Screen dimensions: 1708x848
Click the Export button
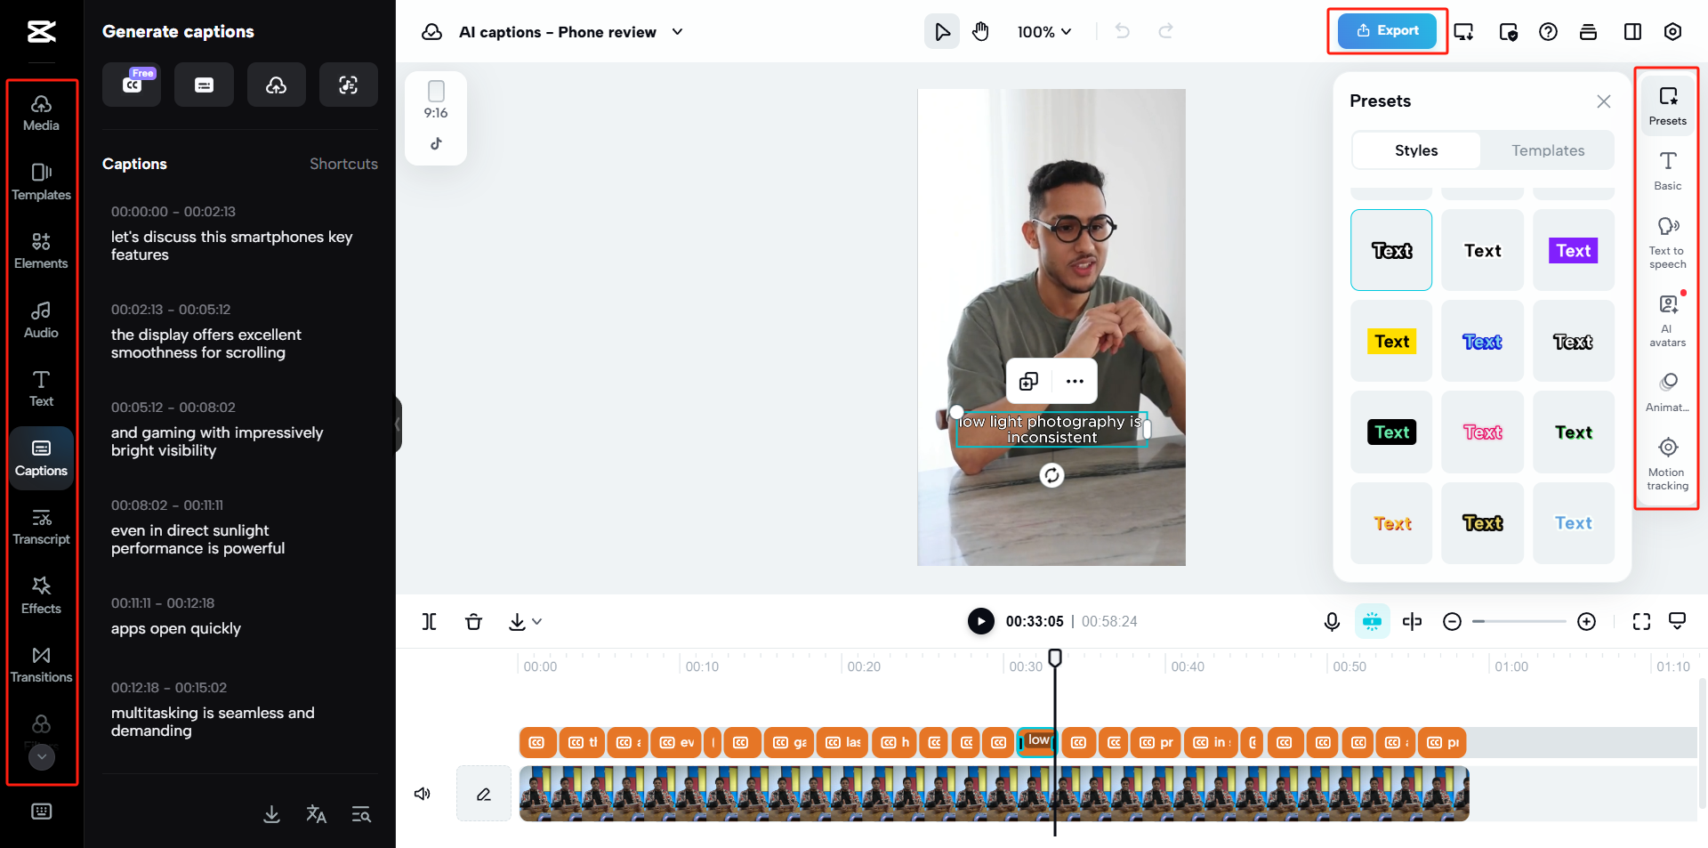point(1387,30)
